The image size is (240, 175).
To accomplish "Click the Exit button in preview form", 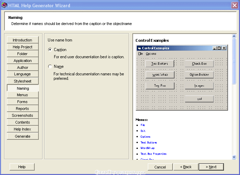I will point(199,99).
